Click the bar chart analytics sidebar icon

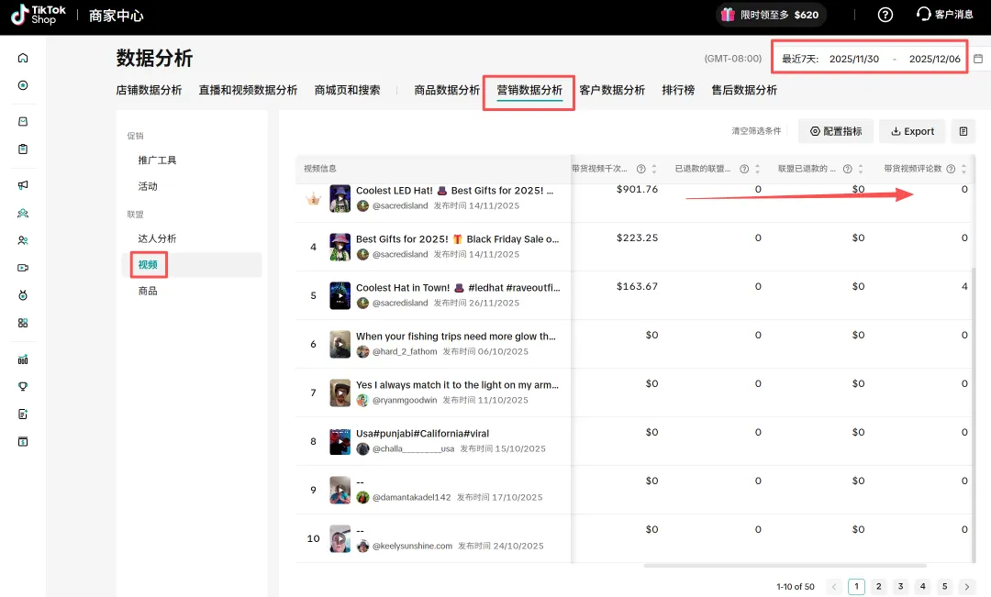23,359
